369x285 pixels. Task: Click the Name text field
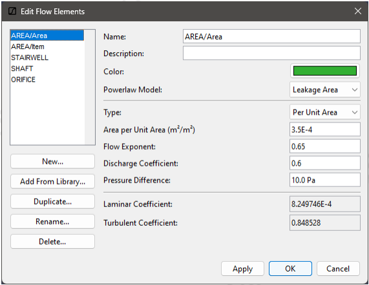pos(271,36)
